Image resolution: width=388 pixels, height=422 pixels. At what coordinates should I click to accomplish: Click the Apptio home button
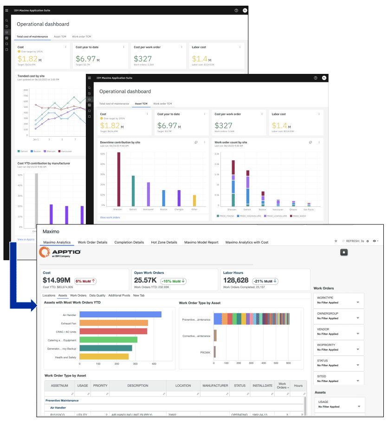pyautogui.click(x=344, y=251)
